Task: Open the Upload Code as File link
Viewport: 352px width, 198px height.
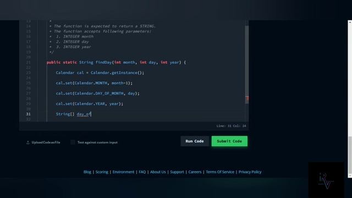Action: [x=46, y=142]
